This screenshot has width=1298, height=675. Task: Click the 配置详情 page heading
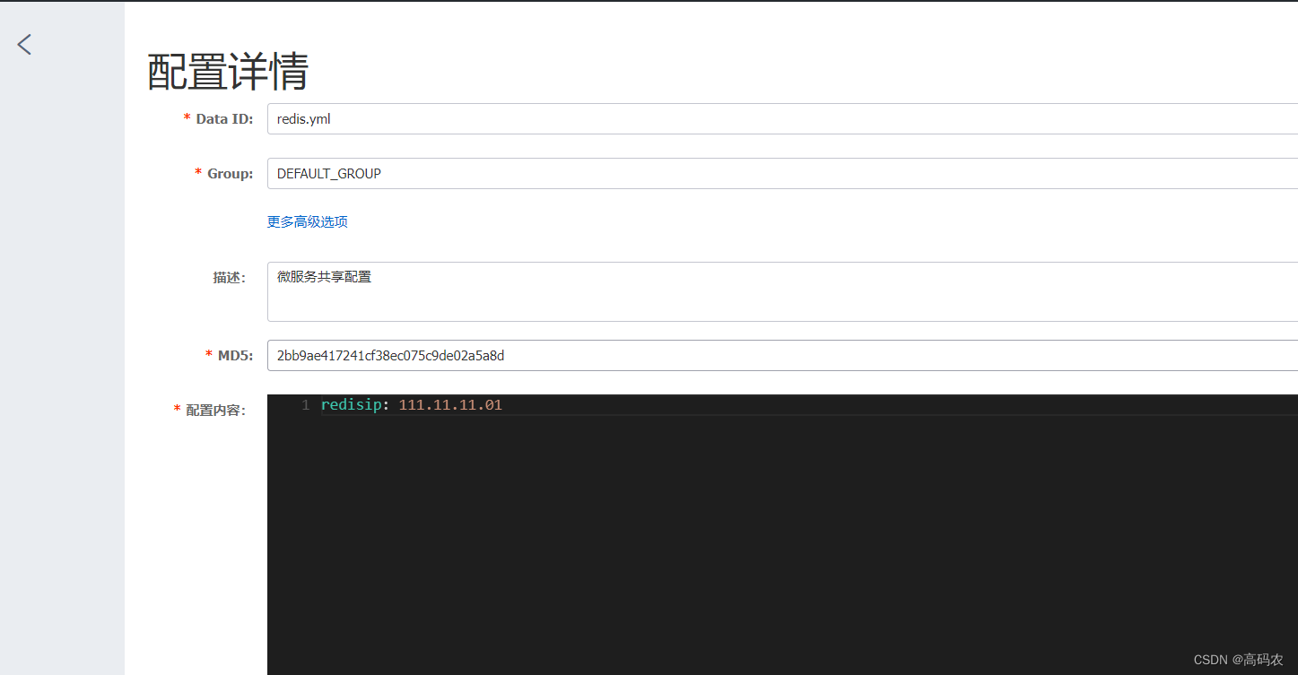228,72
